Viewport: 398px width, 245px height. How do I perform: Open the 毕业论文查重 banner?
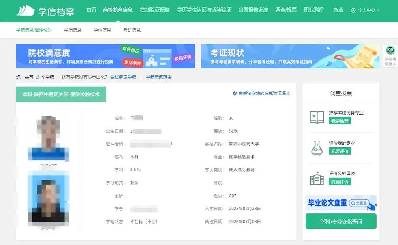(341, 202)
